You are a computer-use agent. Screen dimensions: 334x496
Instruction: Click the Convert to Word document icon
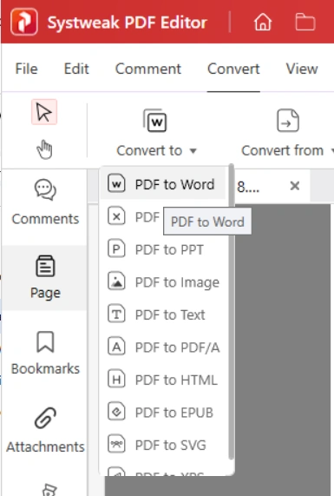coord(154,121)
